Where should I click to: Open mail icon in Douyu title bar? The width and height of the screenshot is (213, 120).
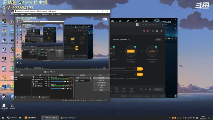tap(143, 25)
